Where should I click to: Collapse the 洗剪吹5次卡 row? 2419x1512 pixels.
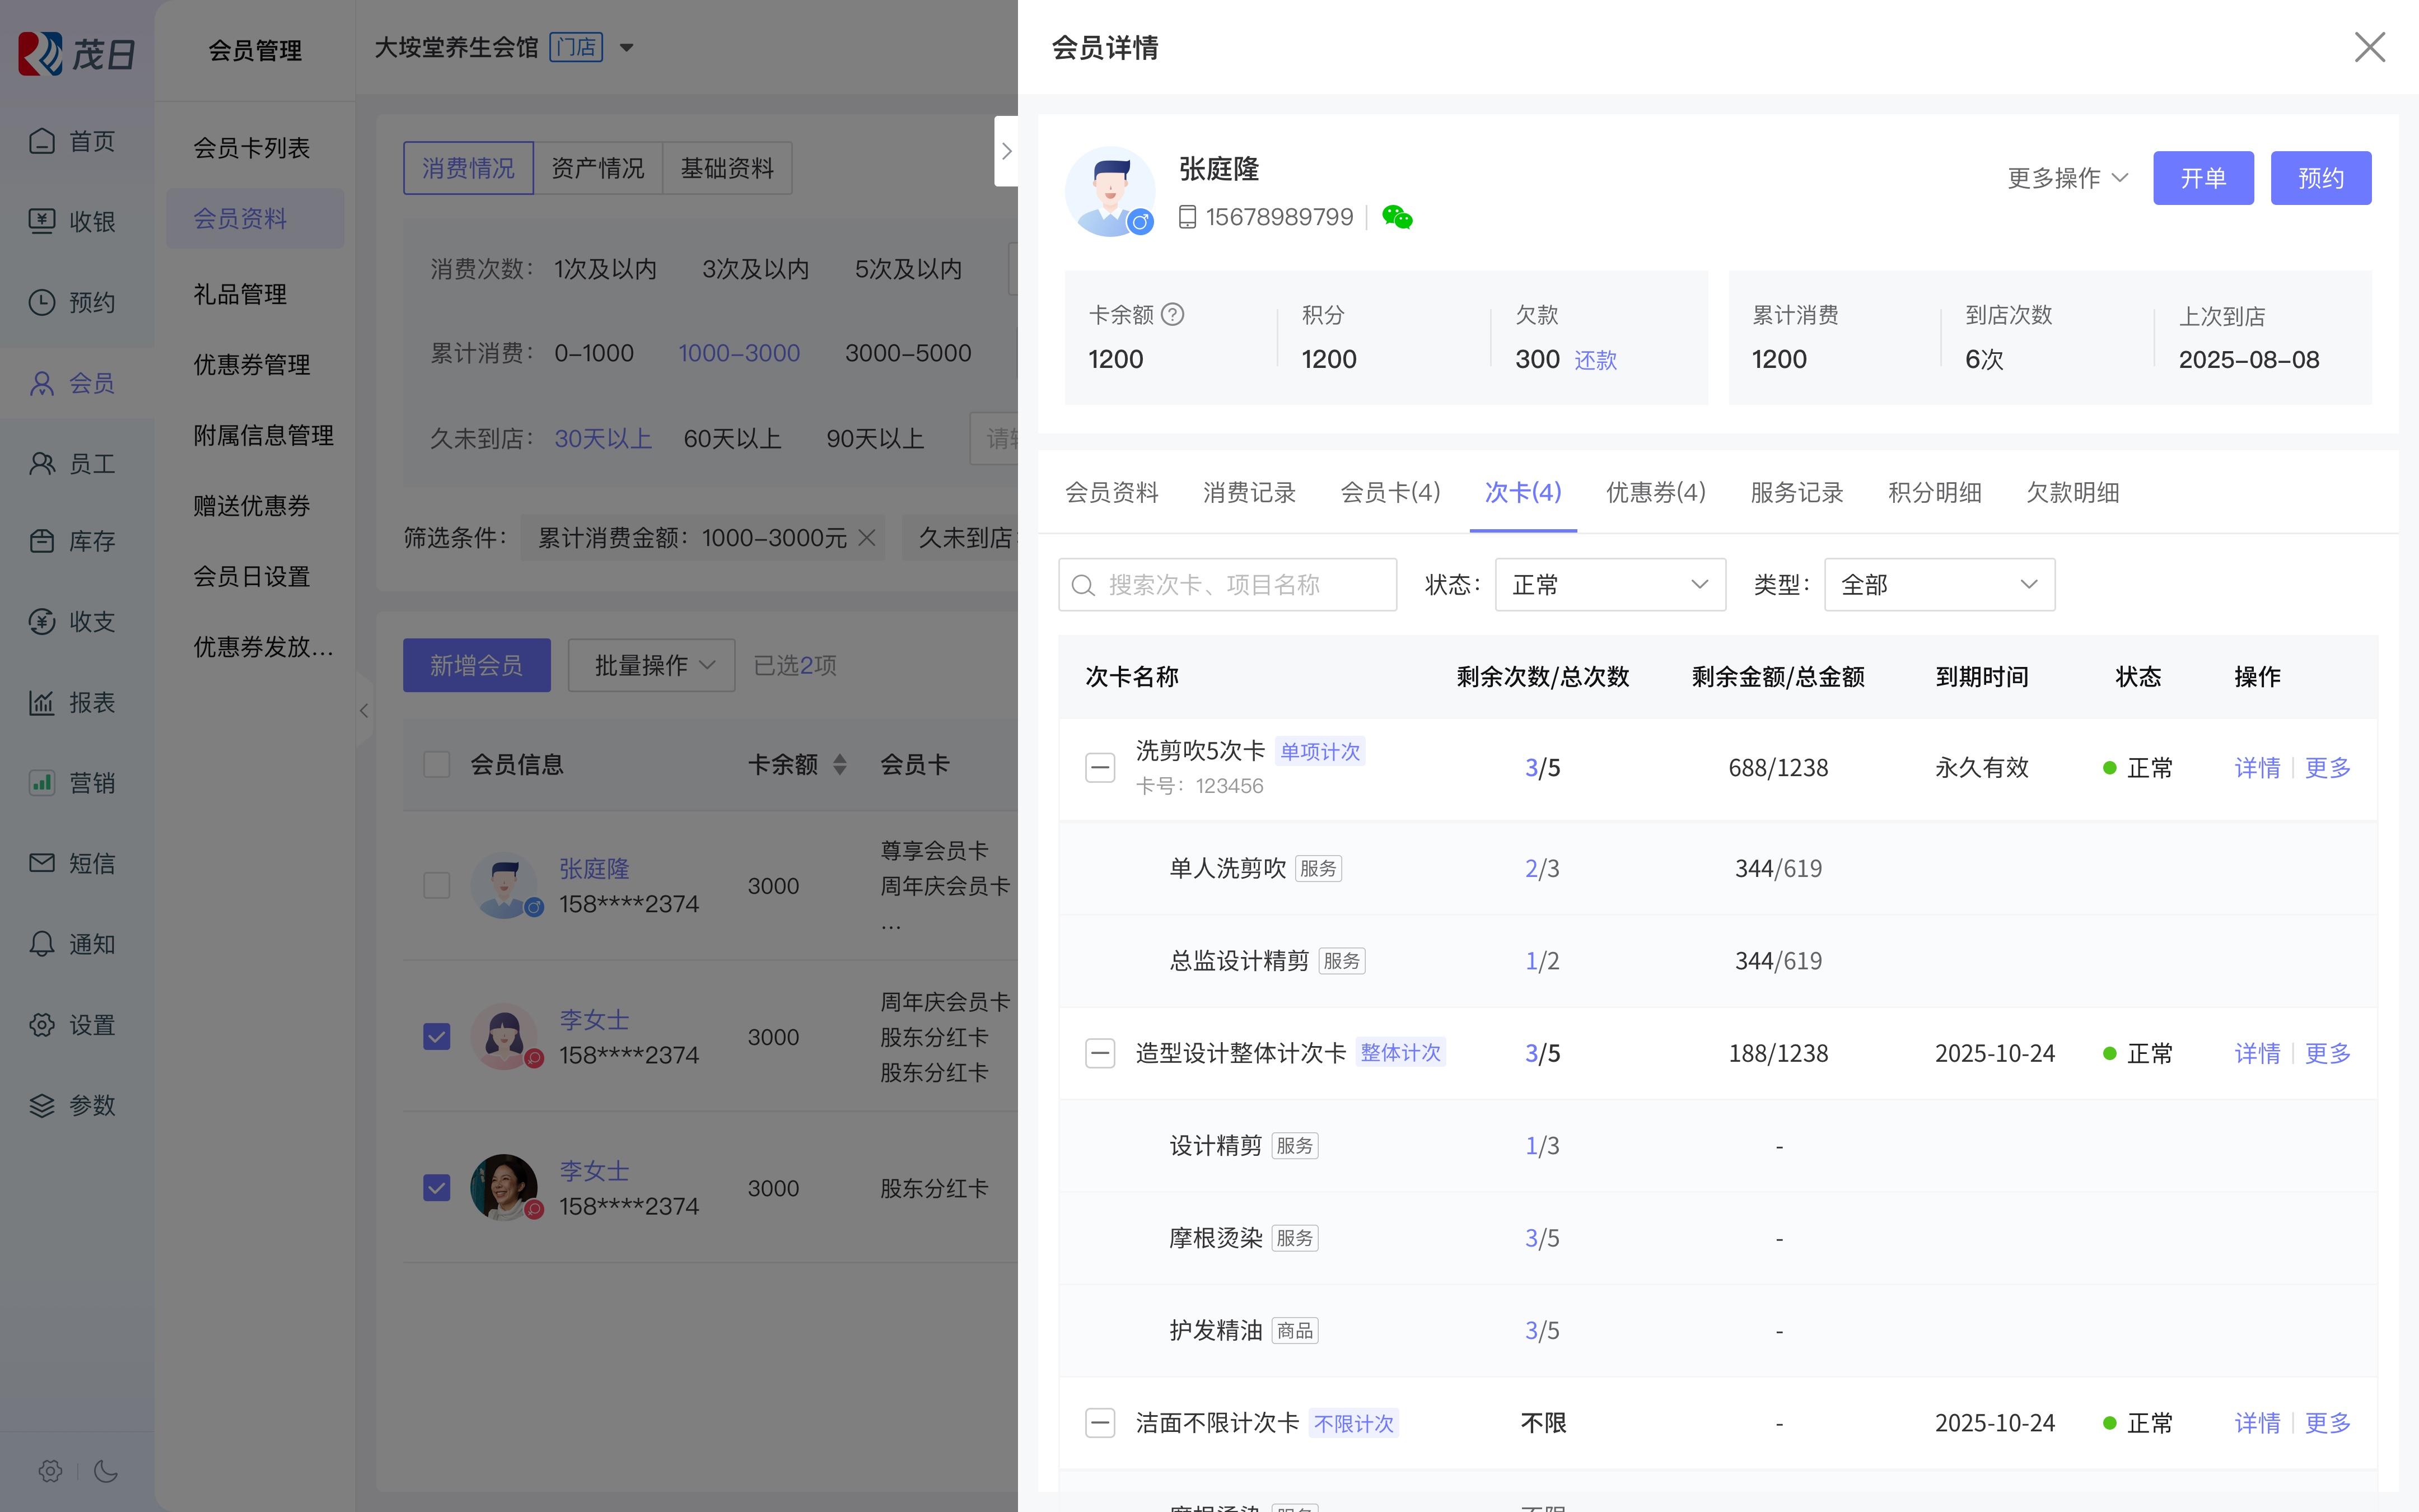click(x=1100, y=768)
